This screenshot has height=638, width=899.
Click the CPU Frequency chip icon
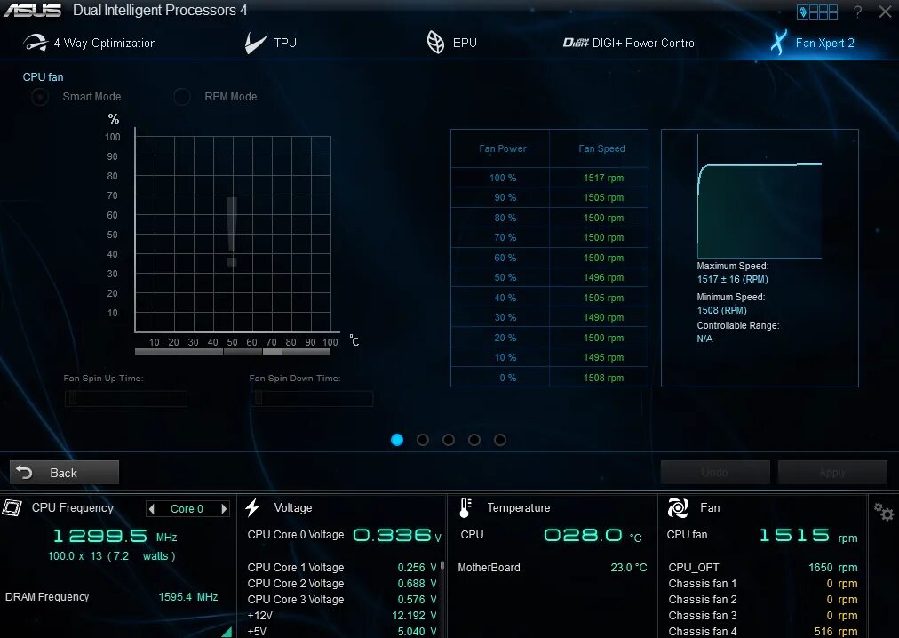12,507
